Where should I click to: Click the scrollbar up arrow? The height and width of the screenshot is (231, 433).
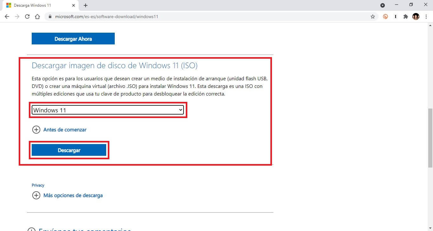[x=430, y=25]
